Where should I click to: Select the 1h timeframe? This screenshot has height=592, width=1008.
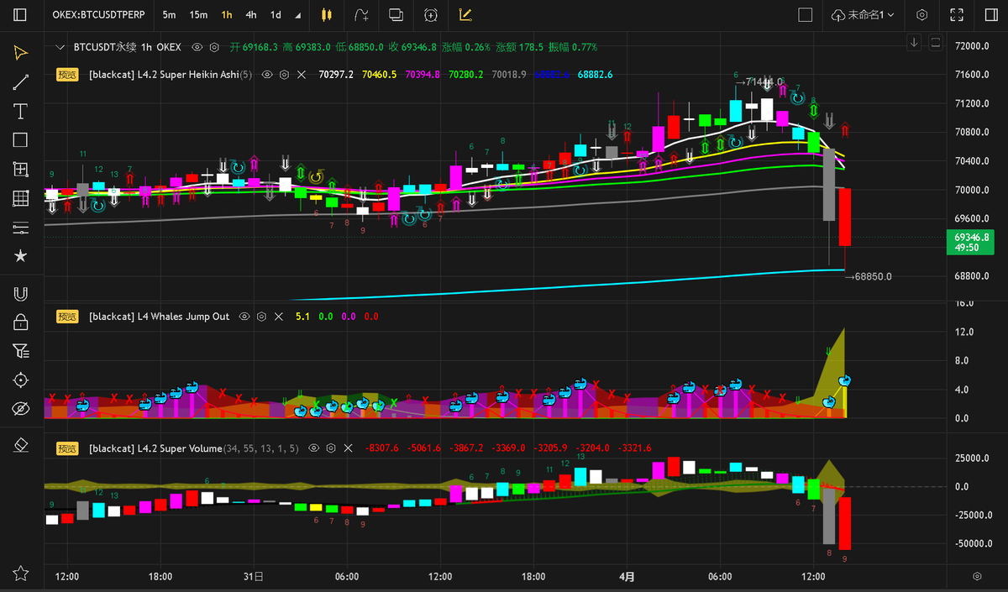pyautogui.click(x=227, y=15)
